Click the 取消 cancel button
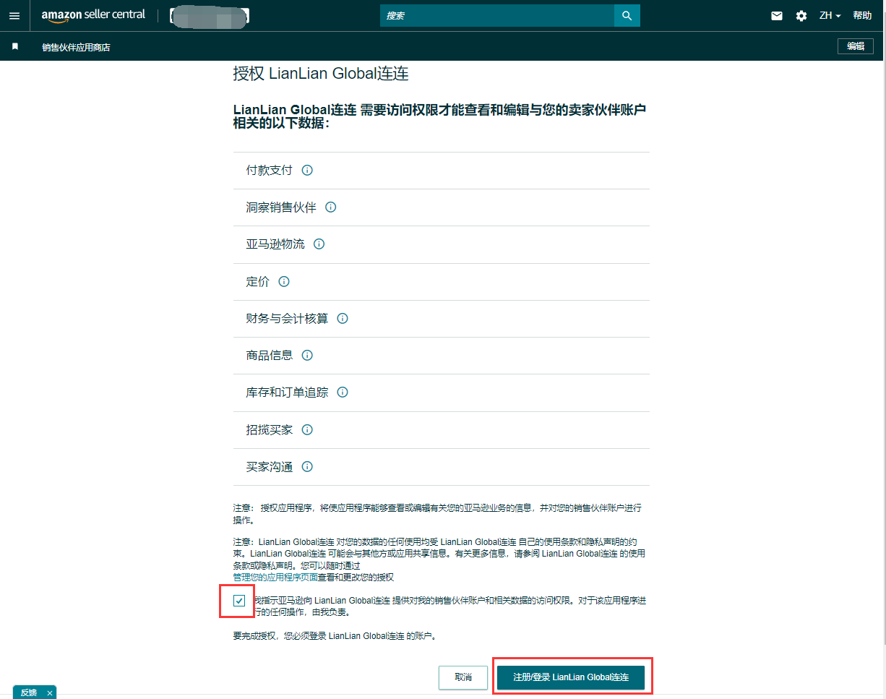The image size is (886, 699). pyautogui.click(x=463, y=677)
